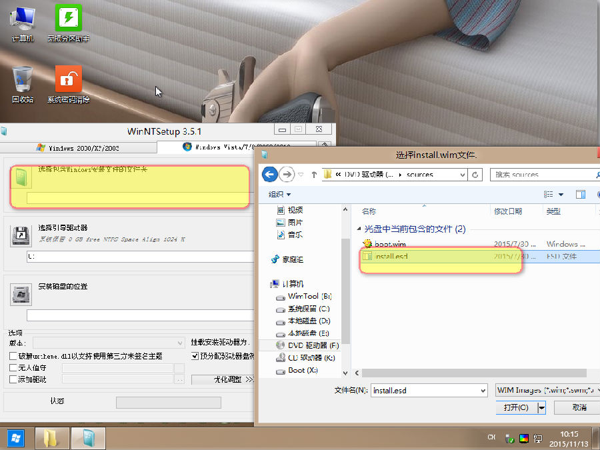This screenshot has height=450, width=600.
Task: Switch to WinNTSetup on the taskbar
Action: point(88,438)
